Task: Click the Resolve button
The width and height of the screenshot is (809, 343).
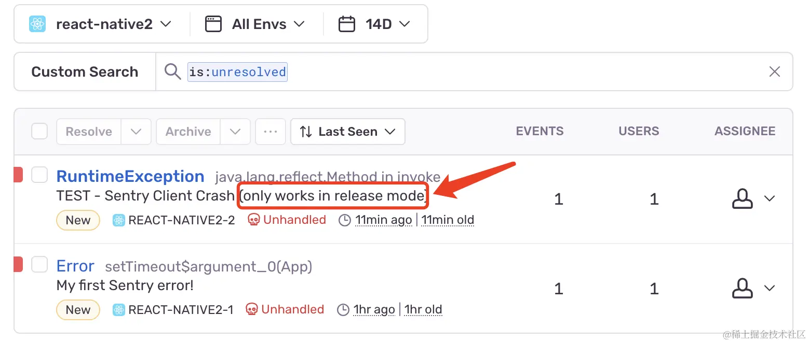Action: [x=88, y=132]
